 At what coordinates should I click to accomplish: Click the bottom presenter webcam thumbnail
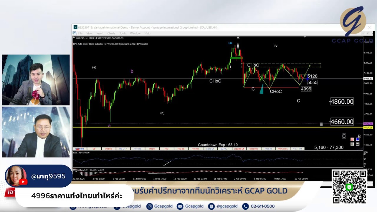click(x=36, y=132)
